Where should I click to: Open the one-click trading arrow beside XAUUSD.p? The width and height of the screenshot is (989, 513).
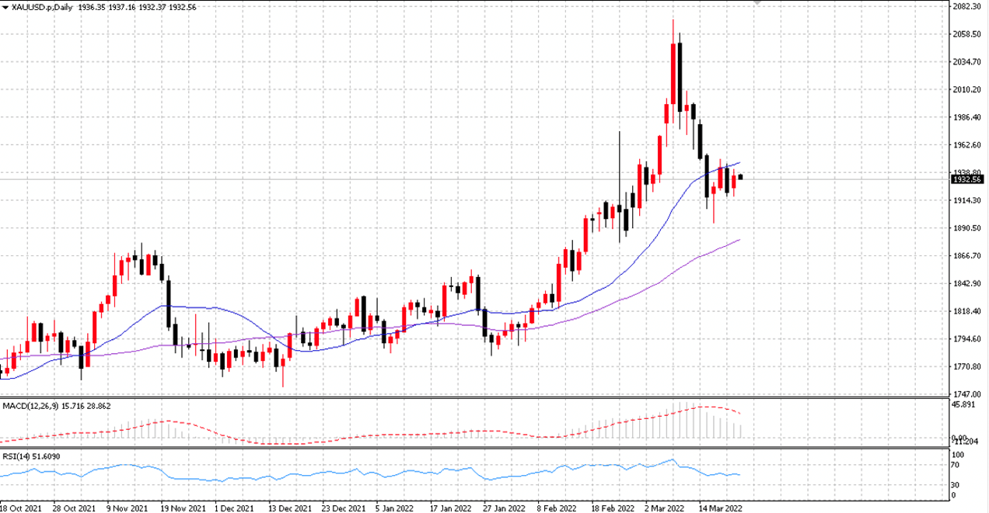tap(5, 6)
